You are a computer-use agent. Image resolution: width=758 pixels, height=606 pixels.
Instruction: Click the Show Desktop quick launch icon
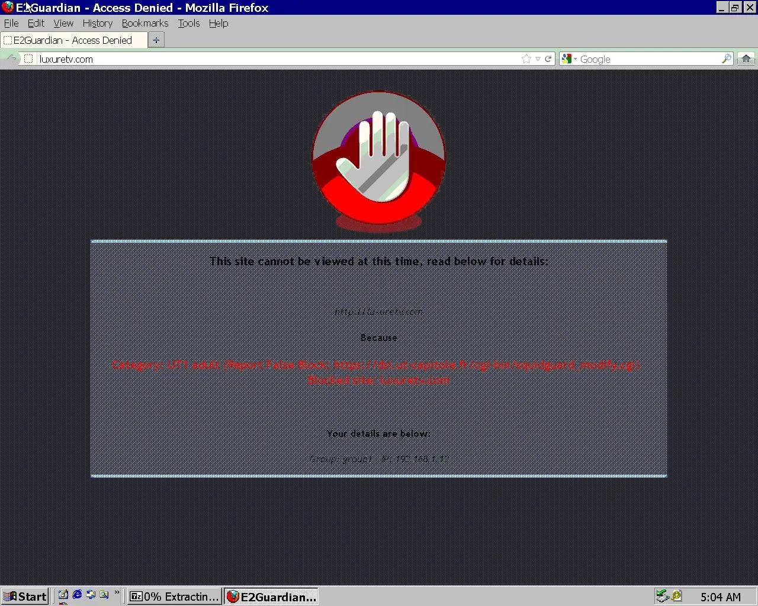[63, 595]
